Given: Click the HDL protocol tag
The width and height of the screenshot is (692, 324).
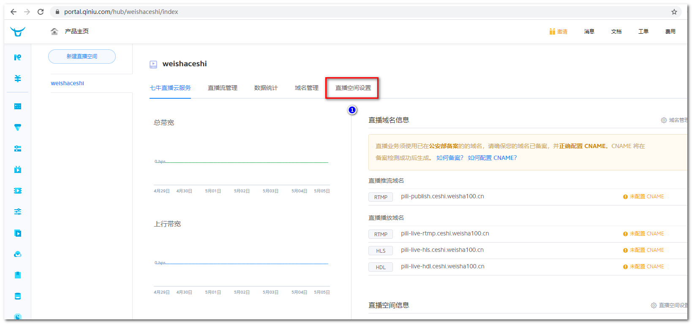Looking at the screenshot, I should pyautogui.click(x=381, y=267).
